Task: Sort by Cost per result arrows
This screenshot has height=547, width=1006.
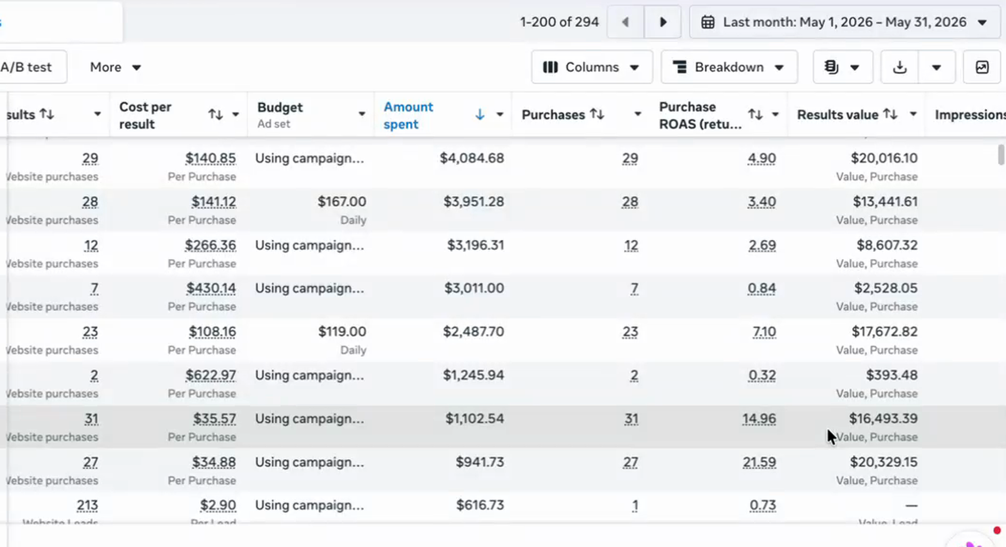Action: tap(216, 114)
